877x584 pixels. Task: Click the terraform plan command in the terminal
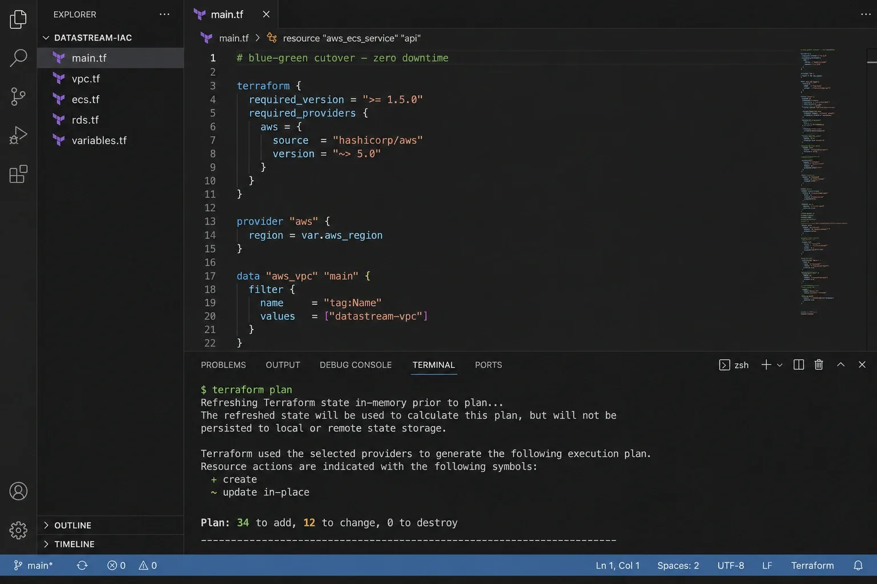pyautogui.click(x=252, y=390)
